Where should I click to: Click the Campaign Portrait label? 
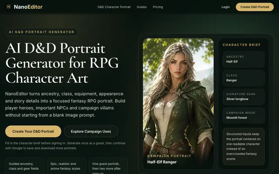pyautogui.click(x=169, y=156)
